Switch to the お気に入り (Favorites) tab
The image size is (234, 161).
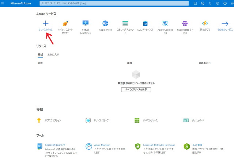53,54
